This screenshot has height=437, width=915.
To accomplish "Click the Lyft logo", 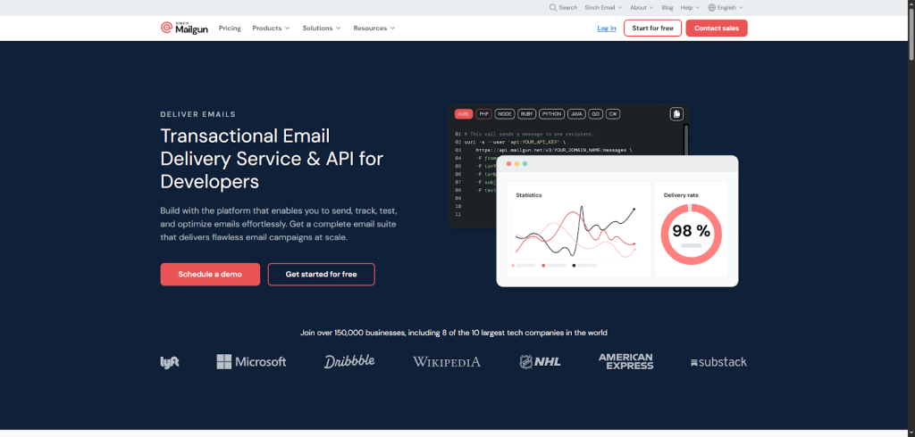I will click(x=170, y=362).
